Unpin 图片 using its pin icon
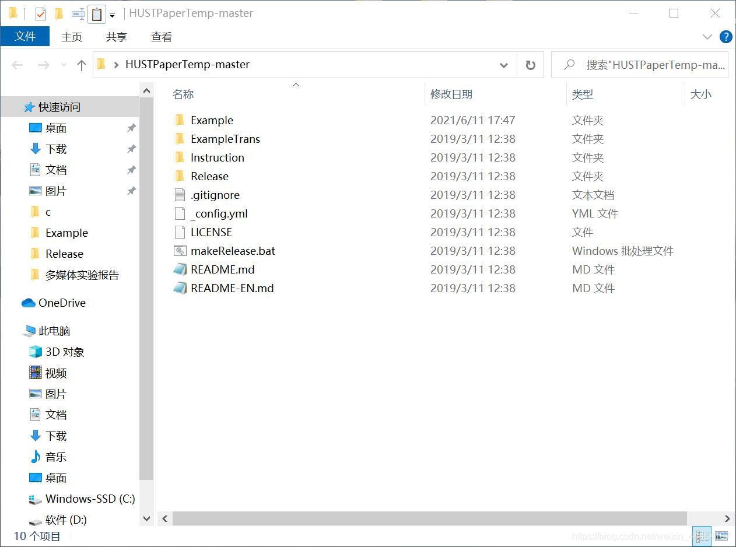Screen dimensions: 736x547 point(132,191)
